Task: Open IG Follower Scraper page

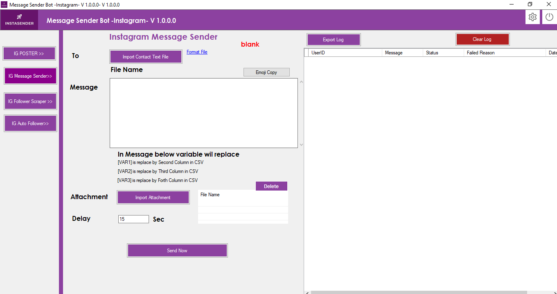Action: pyautogui.click(x=30, y=101)
